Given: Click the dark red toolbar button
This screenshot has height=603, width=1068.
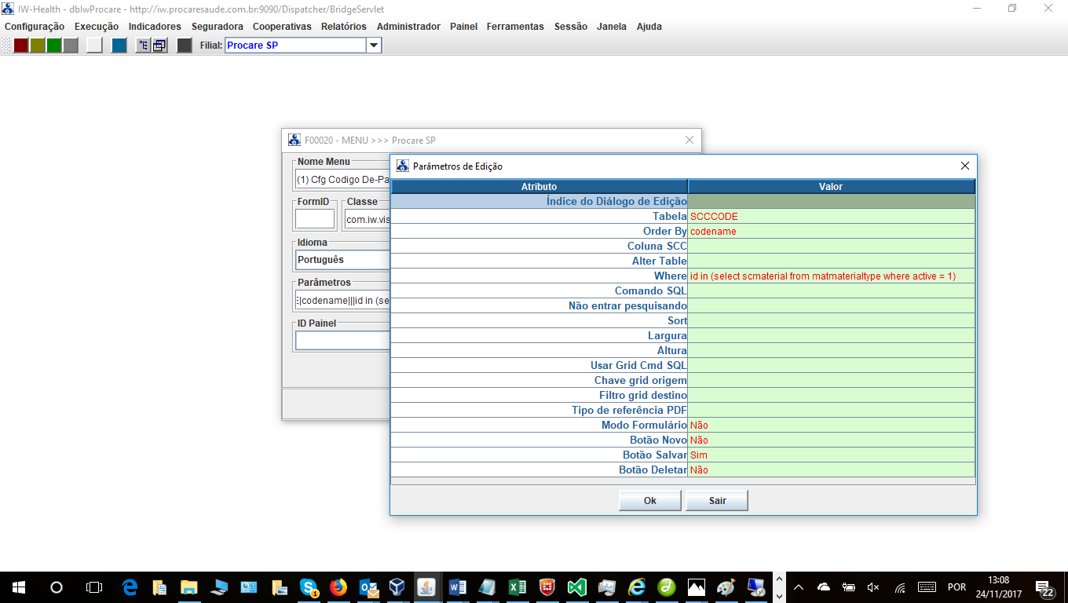Looking at the screenshot, I should [21, 46].
